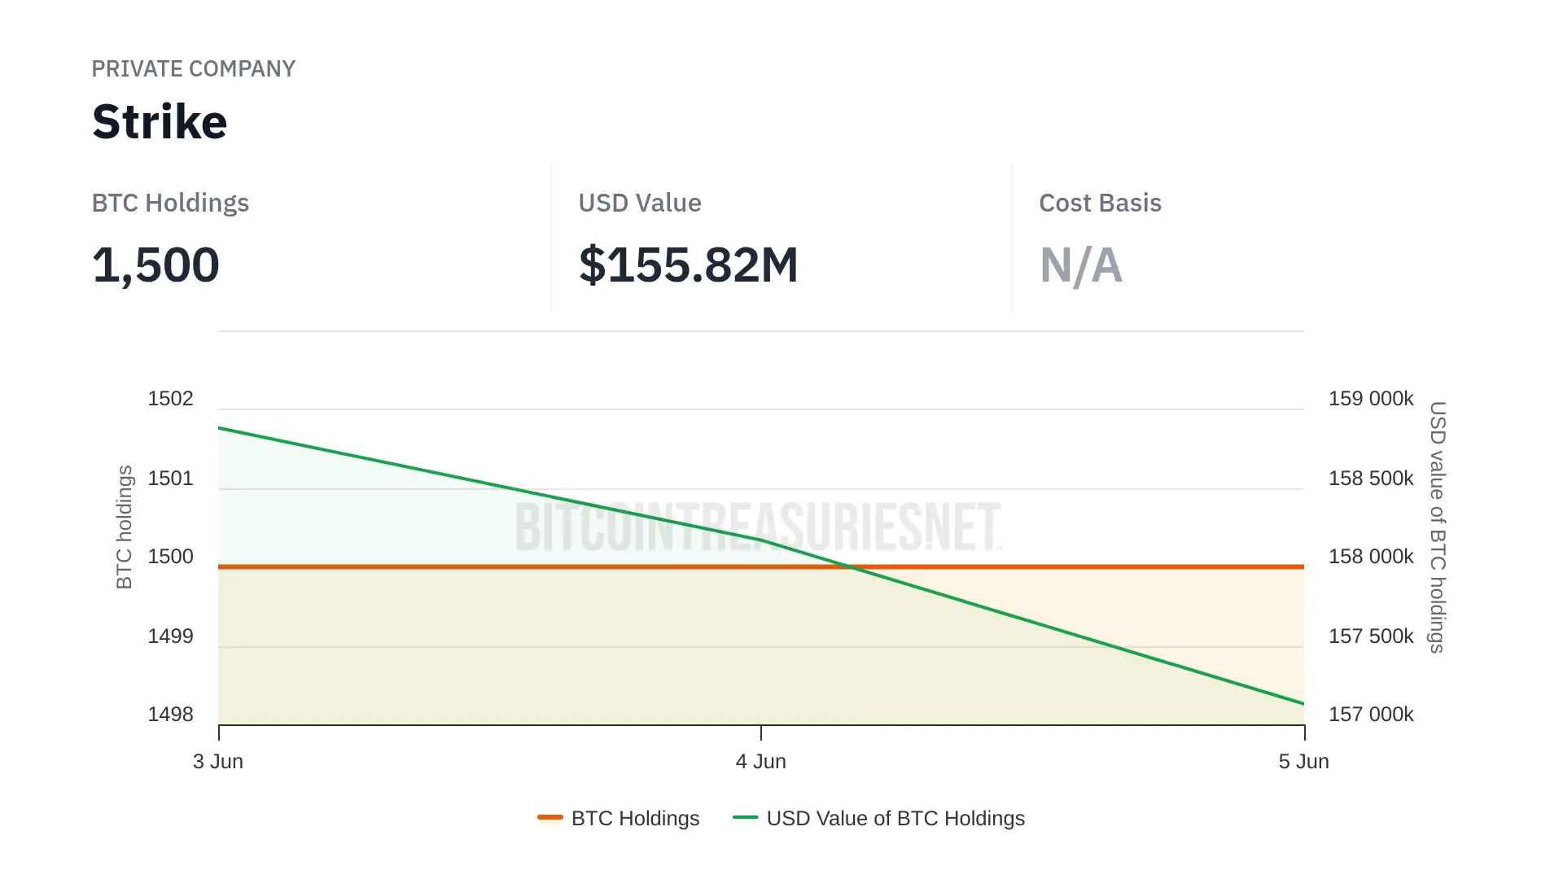Click the $155.82M USD Value figure
1563x879 pixels.
pos(688,265)
